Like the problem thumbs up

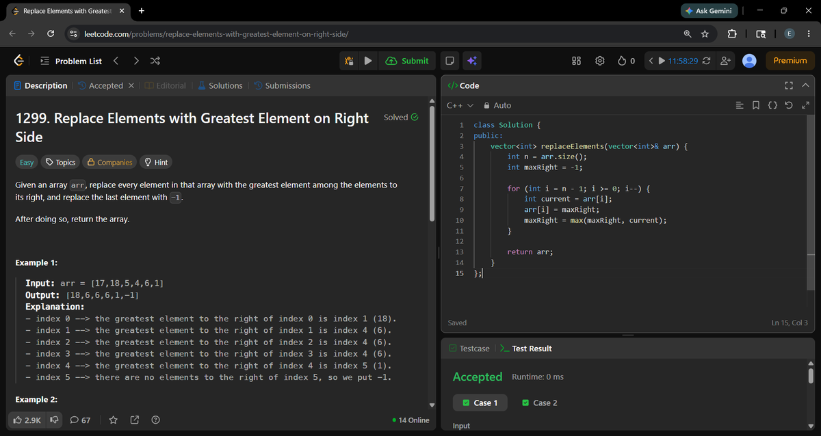pyautogui.click(x=27, y=420)
